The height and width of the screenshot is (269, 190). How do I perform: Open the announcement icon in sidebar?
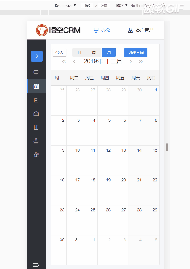coord(36,114)
